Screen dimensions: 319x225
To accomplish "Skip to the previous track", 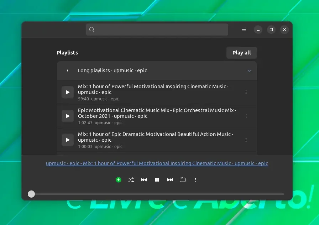I will tap(144, 180).
